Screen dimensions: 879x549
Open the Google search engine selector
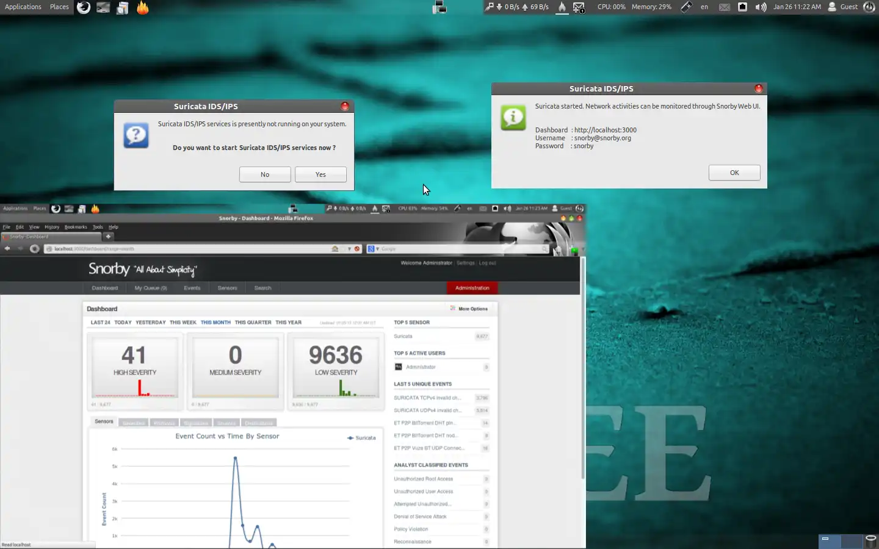tap(373, 249)
